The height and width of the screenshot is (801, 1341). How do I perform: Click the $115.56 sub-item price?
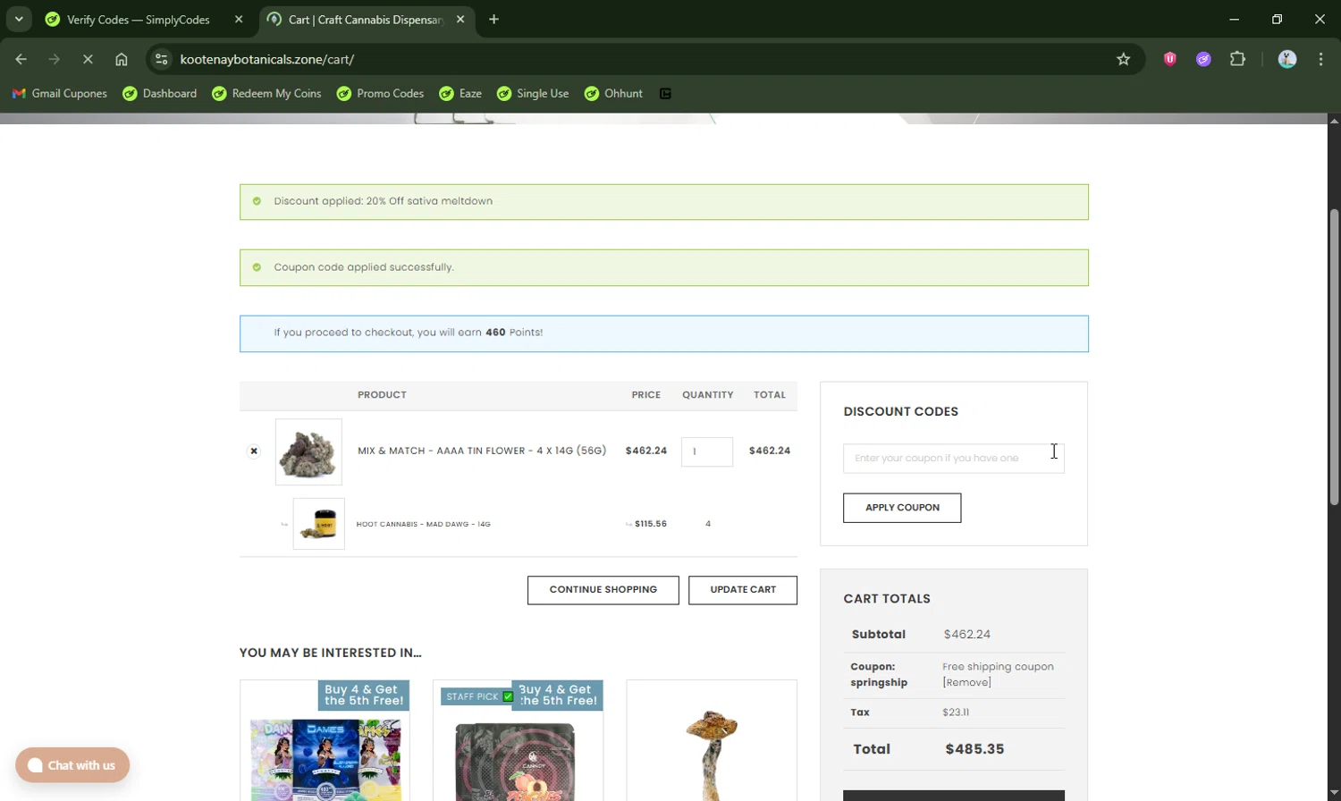[x=651, y=524]
